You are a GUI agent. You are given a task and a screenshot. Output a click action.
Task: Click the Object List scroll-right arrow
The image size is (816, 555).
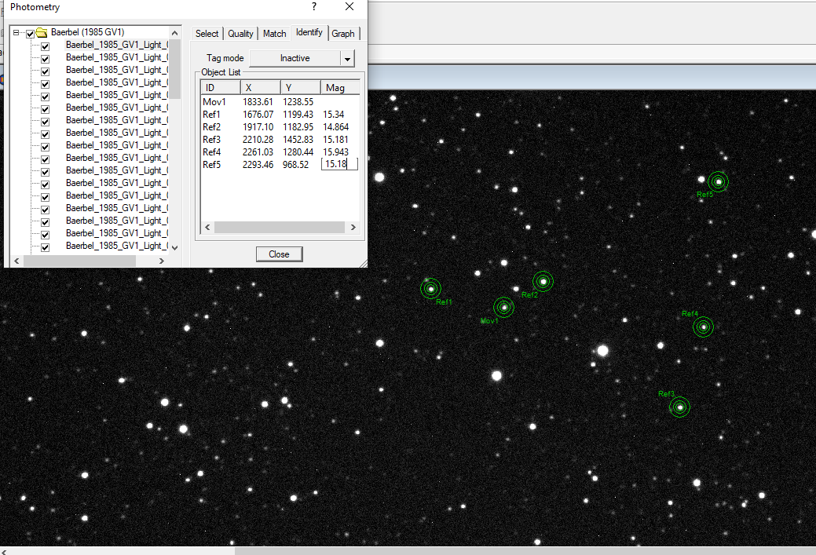click(353, 228)
